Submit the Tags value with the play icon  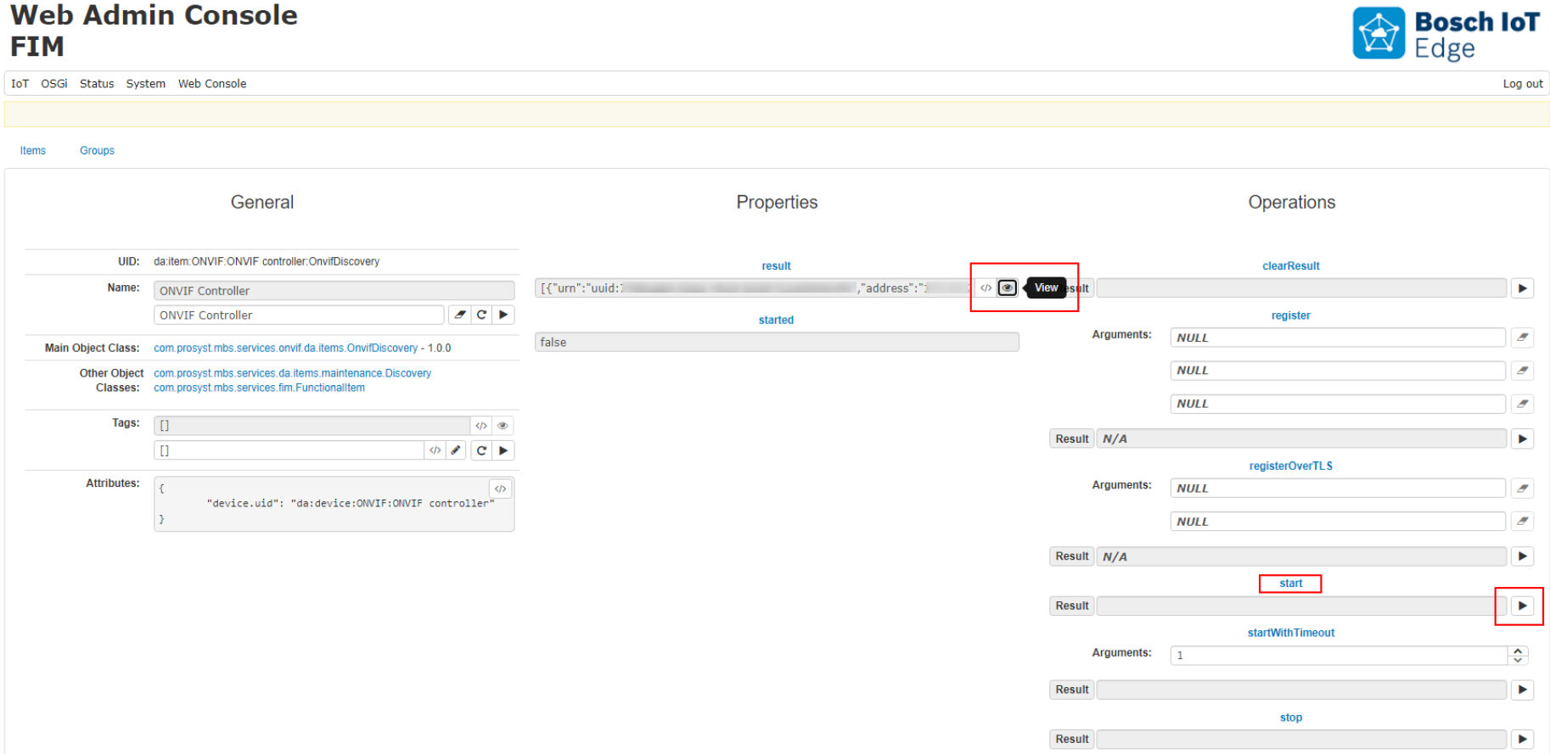503,450
